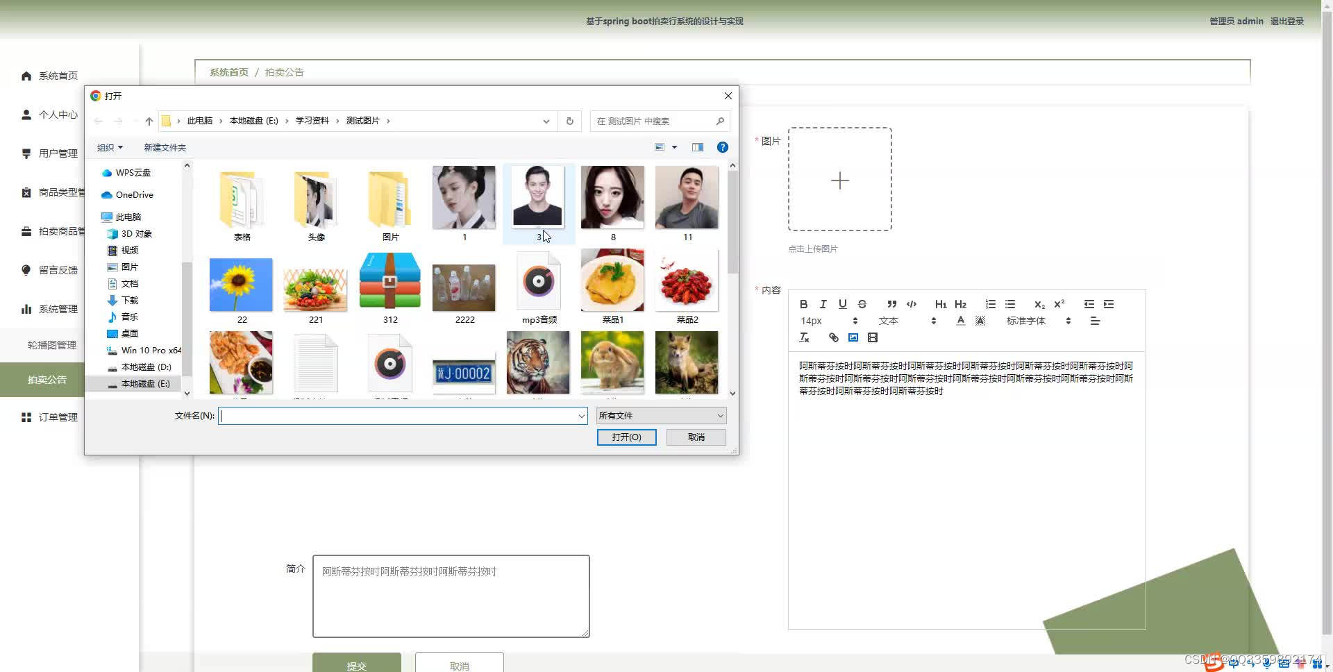Image resolution: width=1333 pixels, height=672 pixels.
Task: Apply underline formatting in the editor
Action: (x=842, y=304)
